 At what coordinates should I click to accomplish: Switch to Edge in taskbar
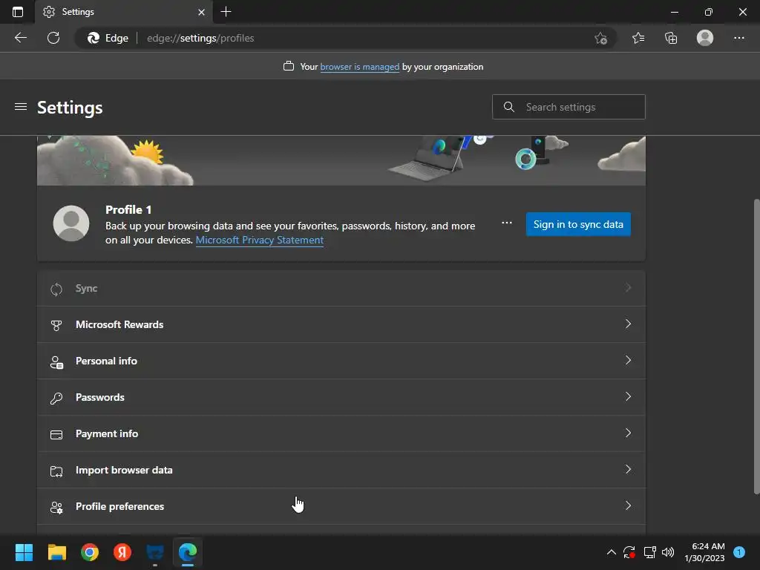tap(188, 552)
